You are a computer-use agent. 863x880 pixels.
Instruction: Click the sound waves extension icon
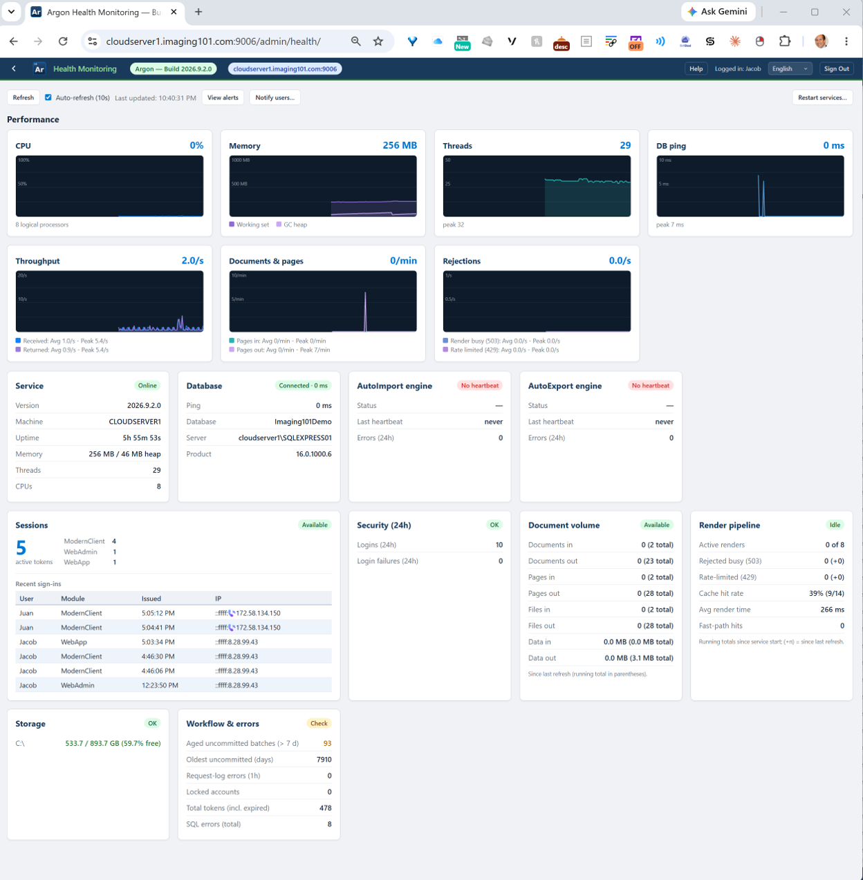[x=660, y=41]
